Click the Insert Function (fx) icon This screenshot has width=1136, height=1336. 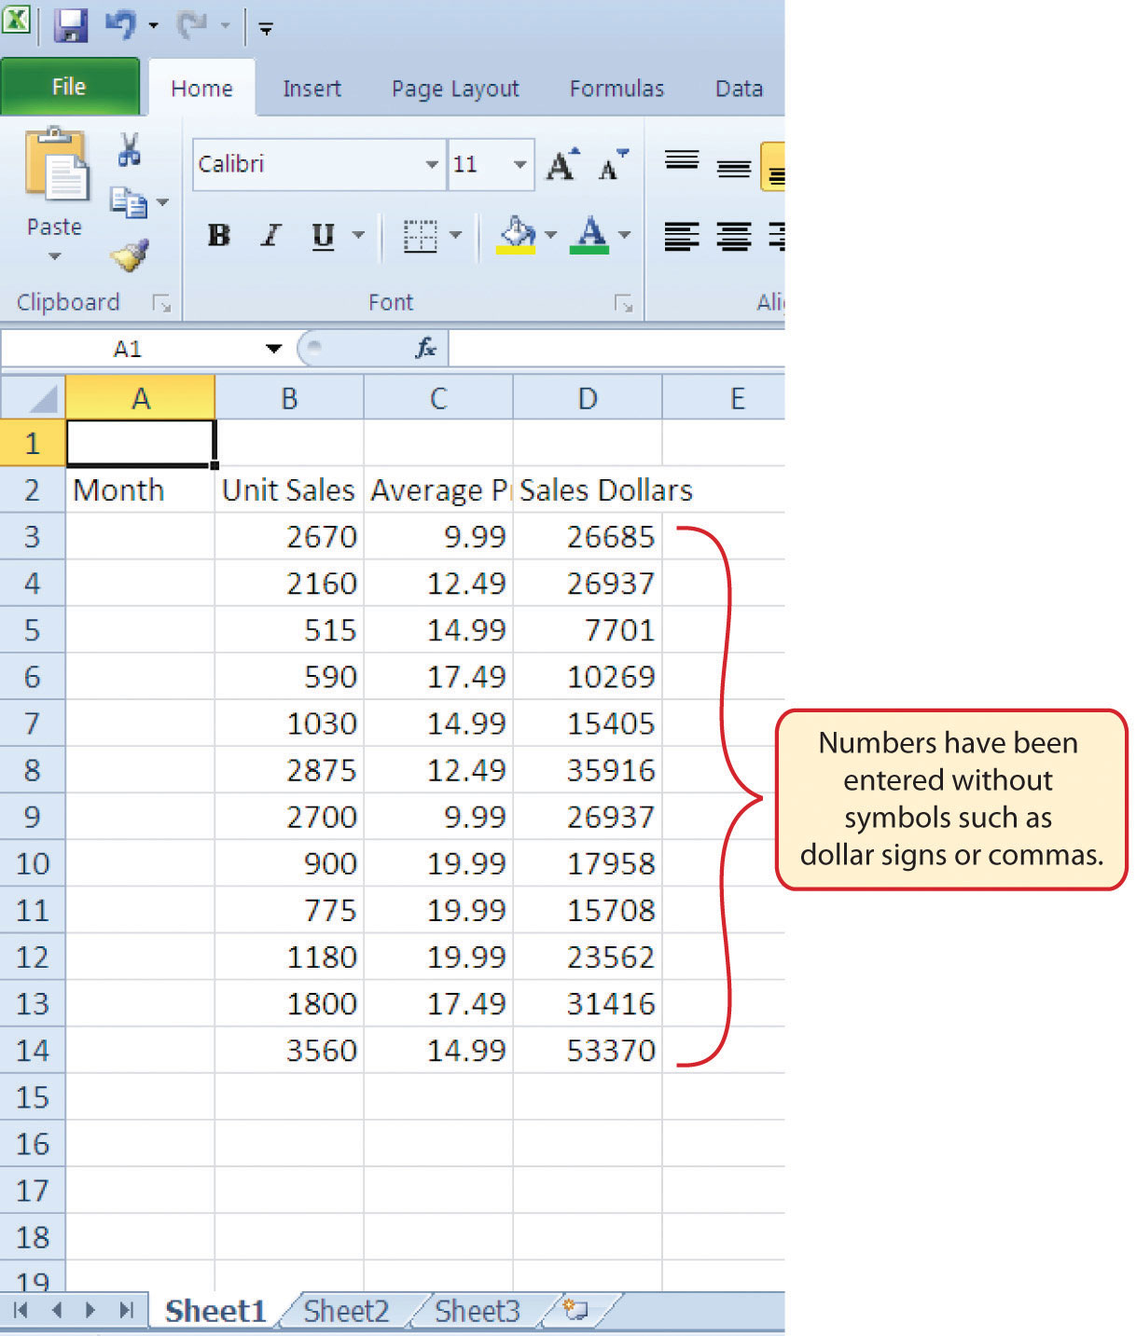(x=425, y=347)
